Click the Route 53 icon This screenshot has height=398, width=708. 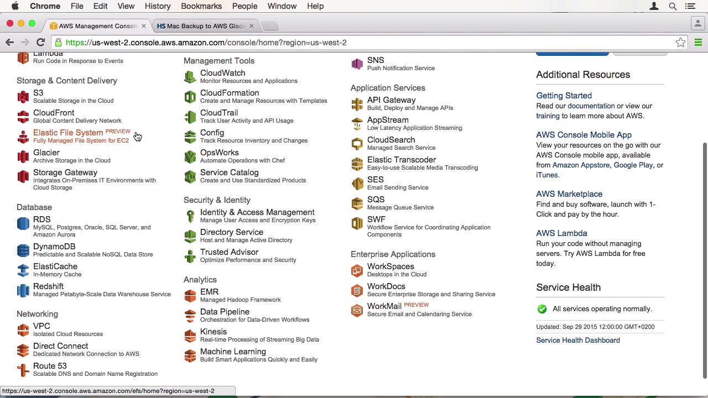point(23,370)
